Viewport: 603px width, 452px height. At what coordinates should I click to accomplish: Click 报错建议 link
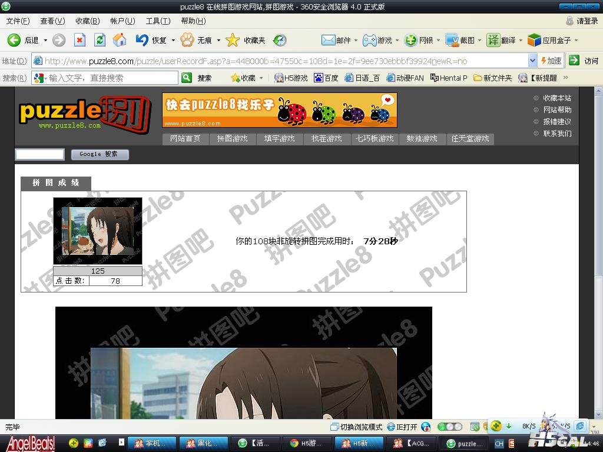tap(557, 122)
